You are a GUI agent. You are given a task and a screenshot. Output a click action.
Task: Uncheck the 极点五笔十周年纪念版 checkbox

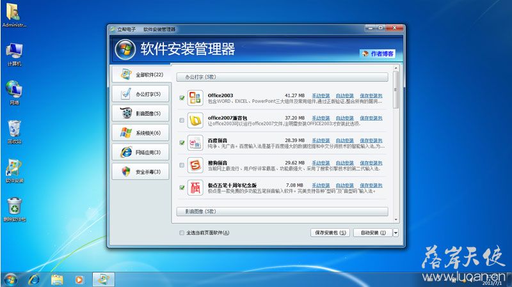182,187
